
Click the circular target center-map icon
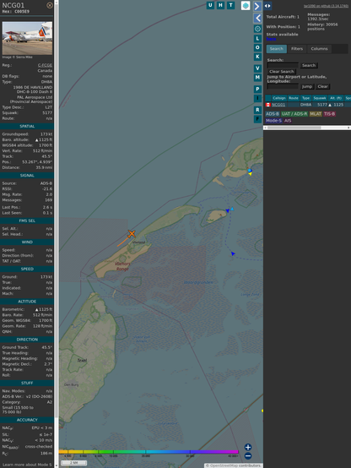[x=257, y=29]
